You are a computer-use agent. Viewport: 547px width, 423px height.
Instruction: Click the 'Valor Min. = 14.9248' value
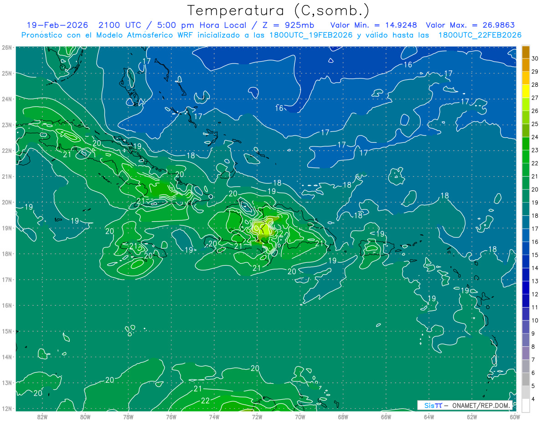374,25
